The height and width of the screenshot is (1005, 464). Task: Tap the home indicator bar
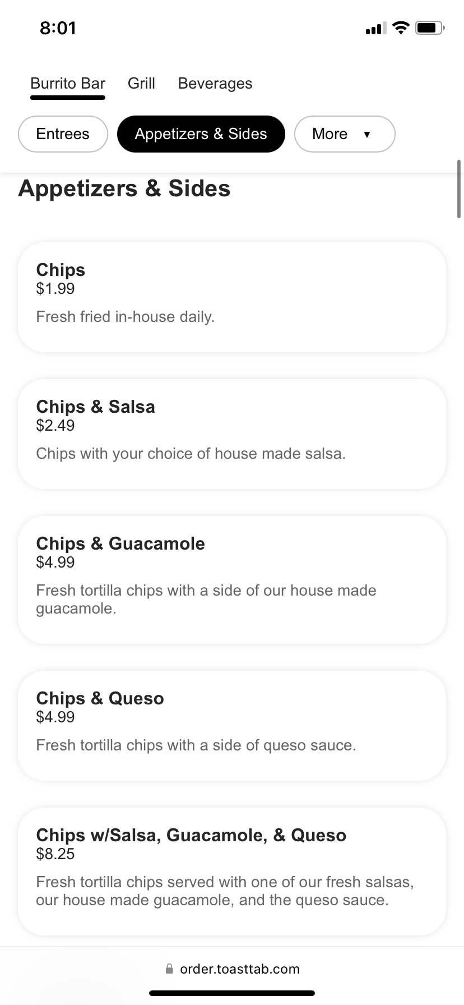coord(232,993)
